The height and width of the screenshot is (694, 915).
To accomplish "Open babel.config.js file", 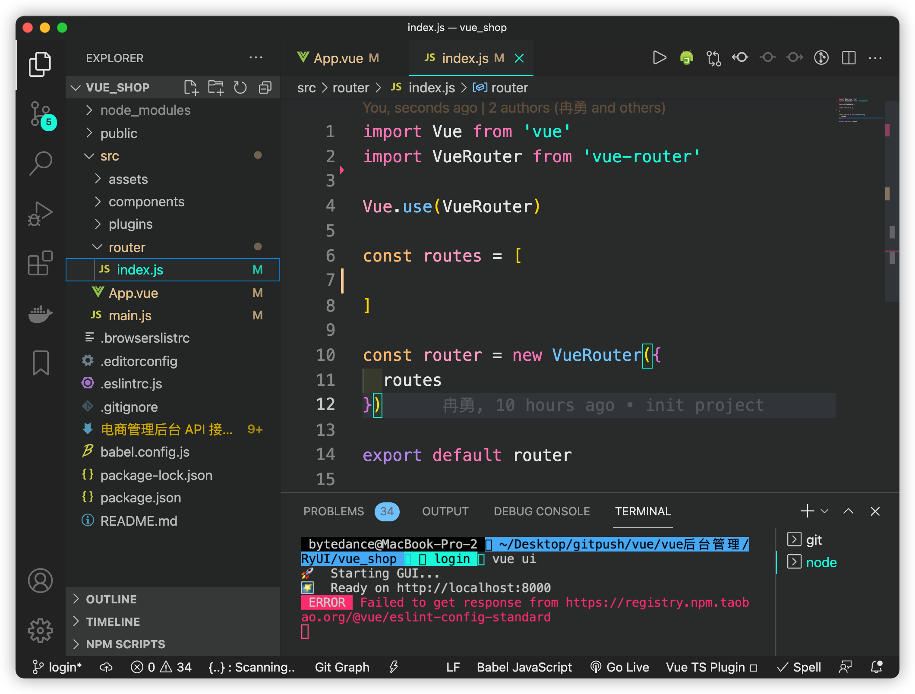I will [x=173, y=452].
